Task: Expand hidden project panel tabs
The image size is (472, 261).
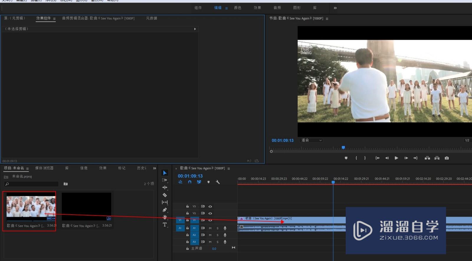Action: [155, 168]
